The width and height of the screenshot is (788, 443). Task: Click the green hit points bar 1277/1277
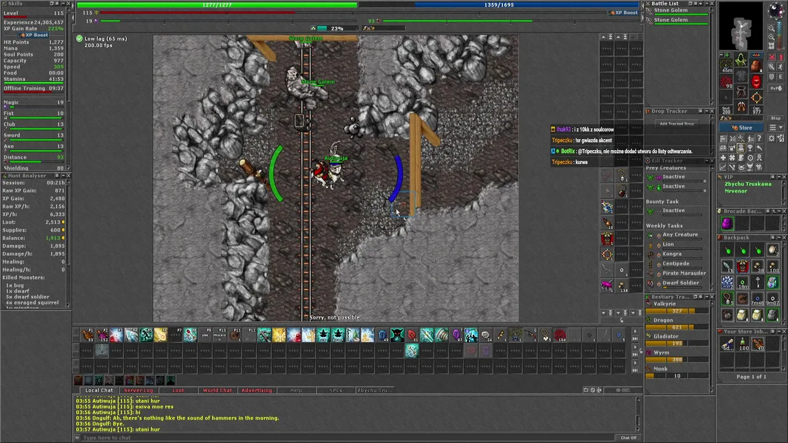217,5
